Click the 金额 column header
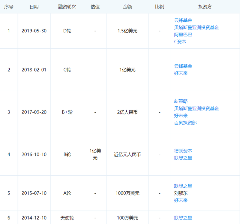This screenshot has height=224, width=240. [x=127, y=7]
